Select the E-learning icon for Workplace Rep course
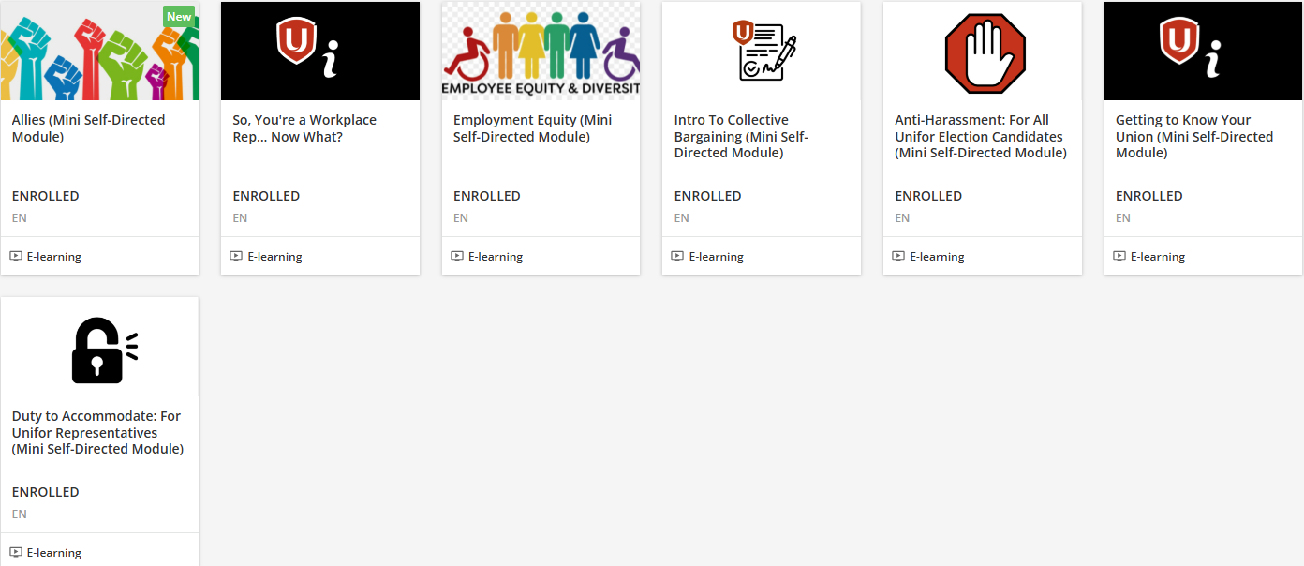1304x566 pixels. coord(237,255)
